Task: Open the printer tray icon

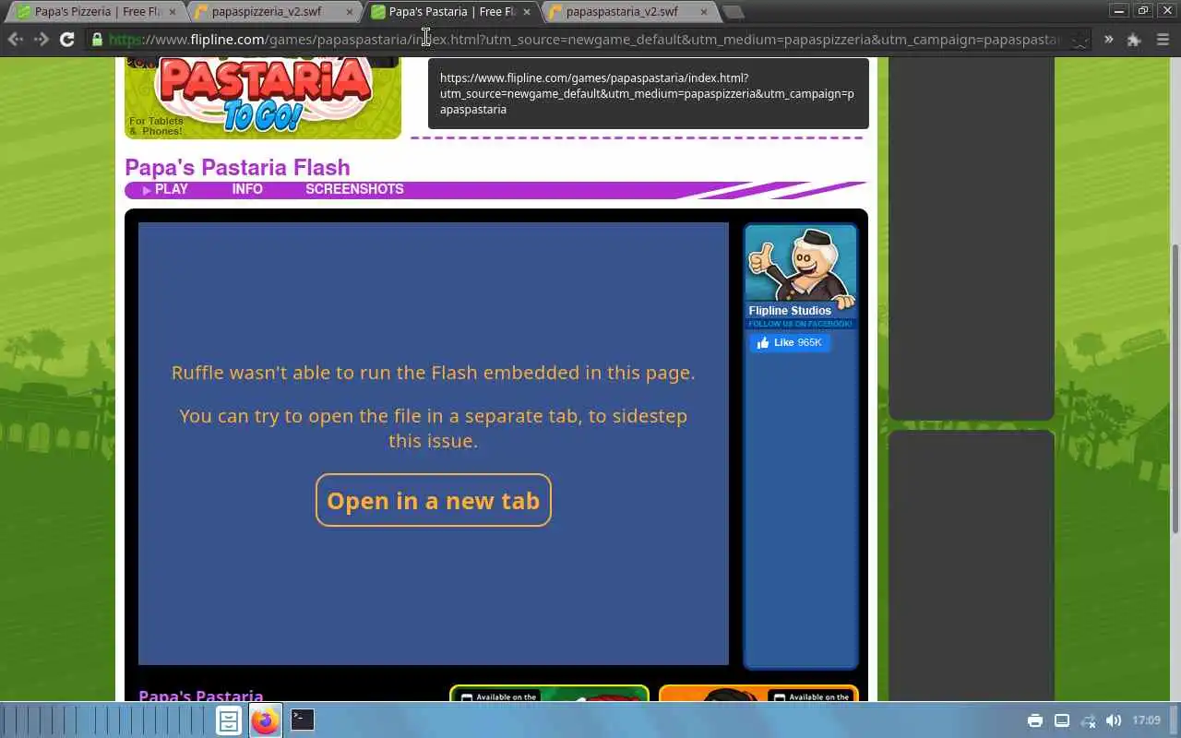Action: point(1035,720)
